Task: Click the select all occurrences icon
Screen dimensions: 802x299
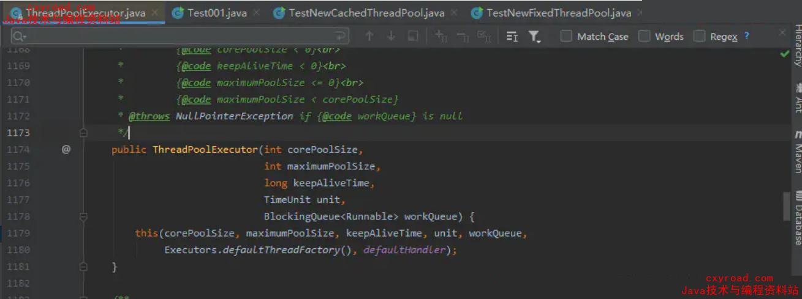Action: point(484,37)
